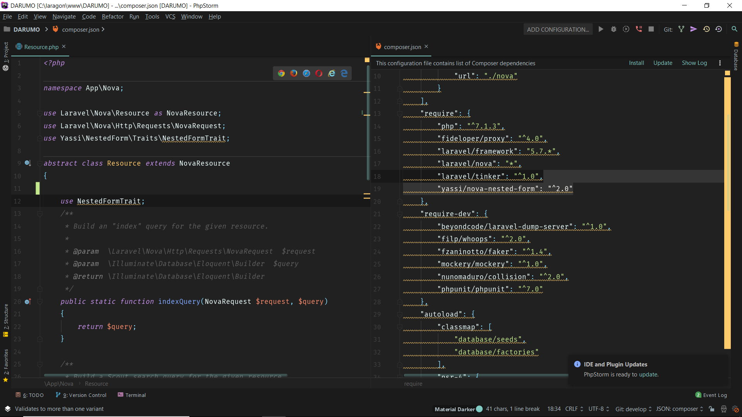Viewport: 742px width, 417px height.
Task: Toggle tool window quick access icon at bottom-left
Action: click(7, 409)
